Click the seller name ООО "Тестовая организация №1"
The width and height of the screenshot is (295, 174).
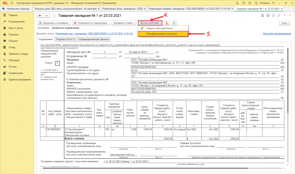[x=149, y=60]
